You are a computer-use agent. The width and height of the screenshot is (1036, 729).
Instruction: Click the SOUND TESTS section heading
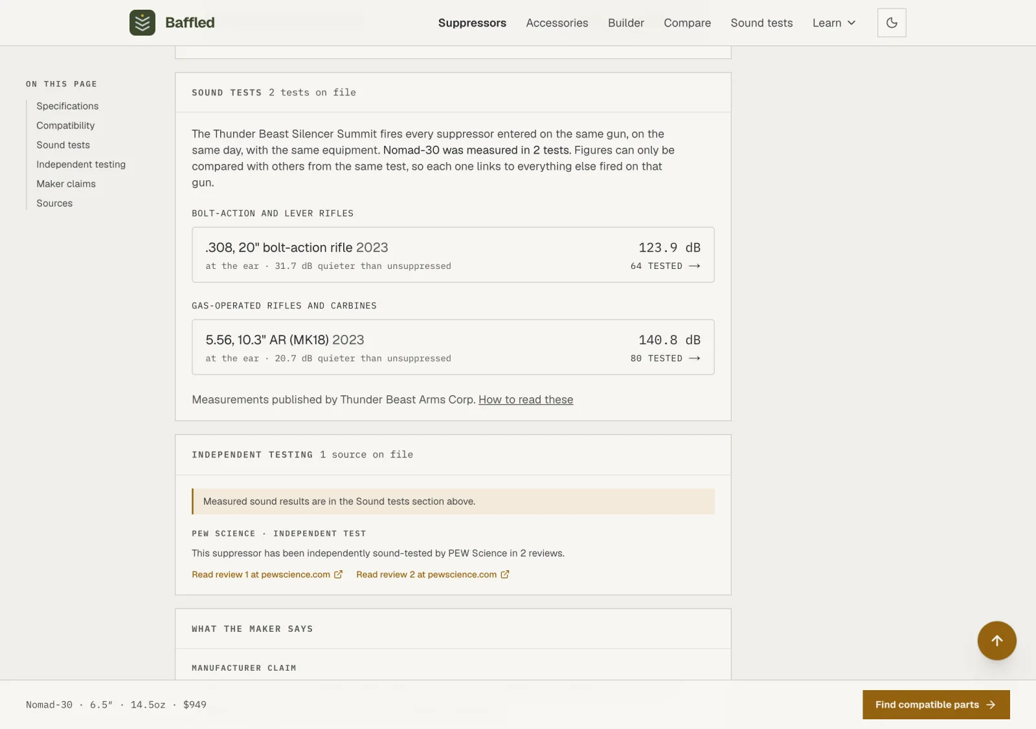click(227, 93)
